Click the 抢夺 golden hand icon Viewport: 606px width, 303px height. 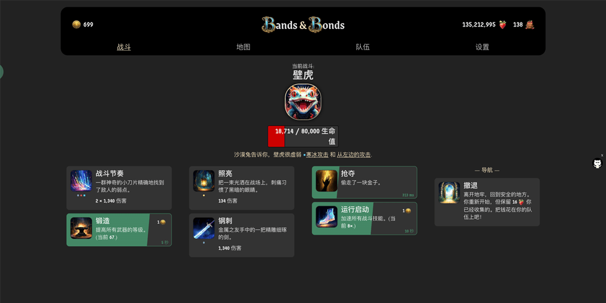point(327,181)
